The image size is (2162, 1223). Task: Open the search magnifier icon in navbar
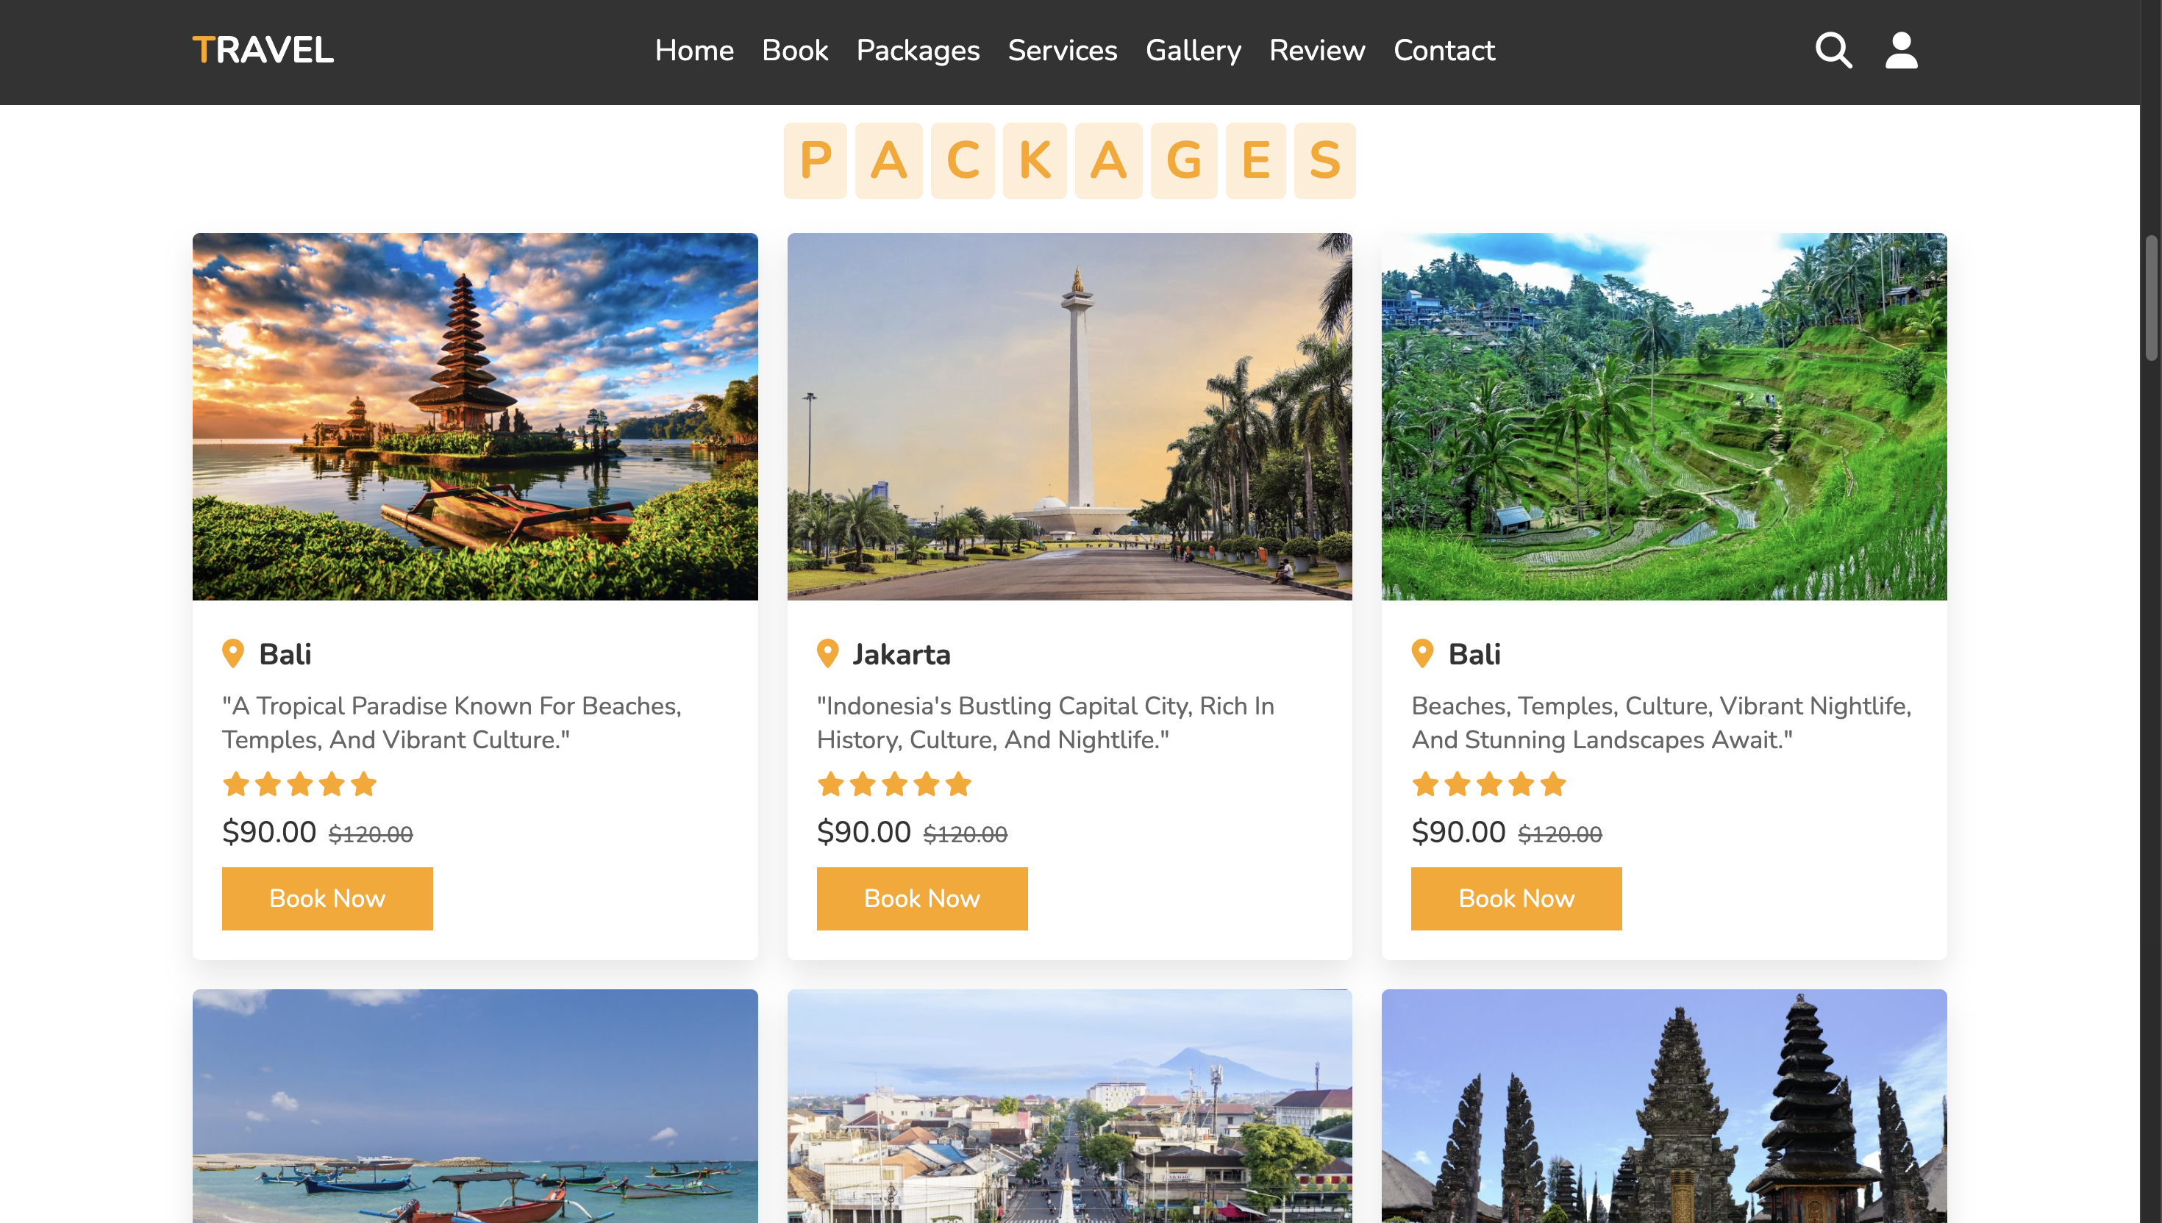point(1833,51)
